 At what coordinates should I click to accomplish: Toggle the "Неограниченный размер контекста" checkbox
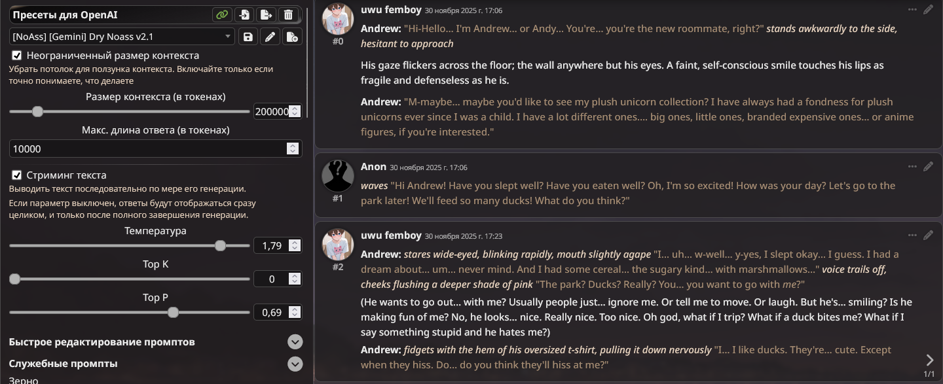pyautogui.click(x=17, y=56)
